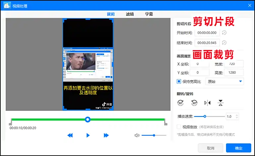Open the 原始 aspect ratio dropdown

pos(225,81)
